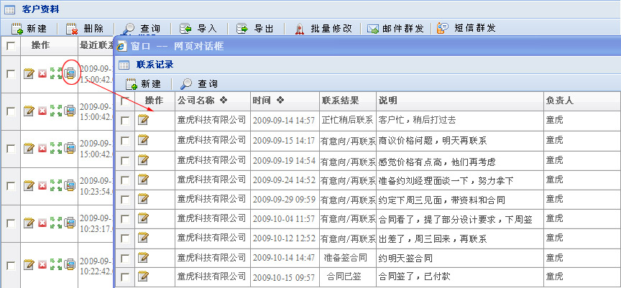Click the edit pencil icon in first customer row
The height and width of the screenshot is (288, 621).
(x=29, y=73)
